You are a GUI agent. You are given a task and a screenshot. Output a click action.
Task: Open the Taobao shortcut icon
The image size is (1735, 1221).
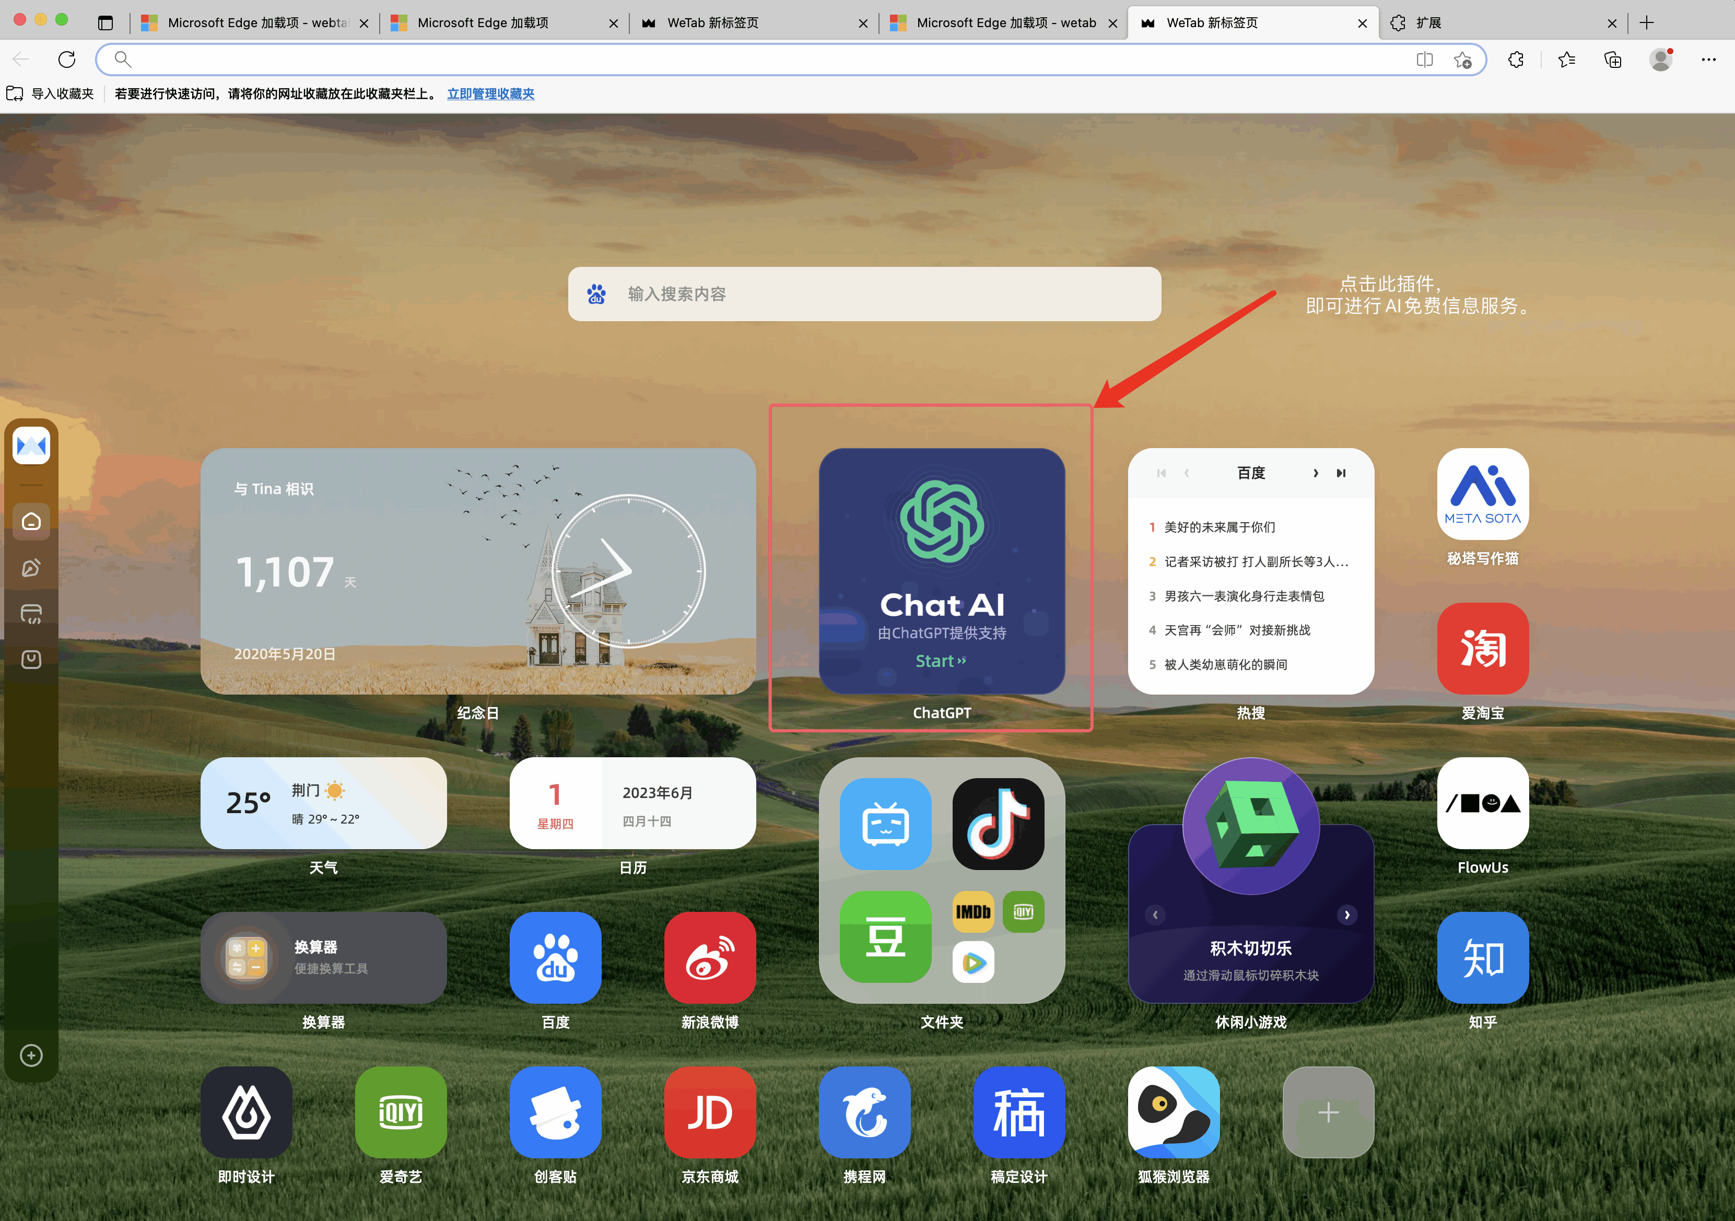(1482, 648)
